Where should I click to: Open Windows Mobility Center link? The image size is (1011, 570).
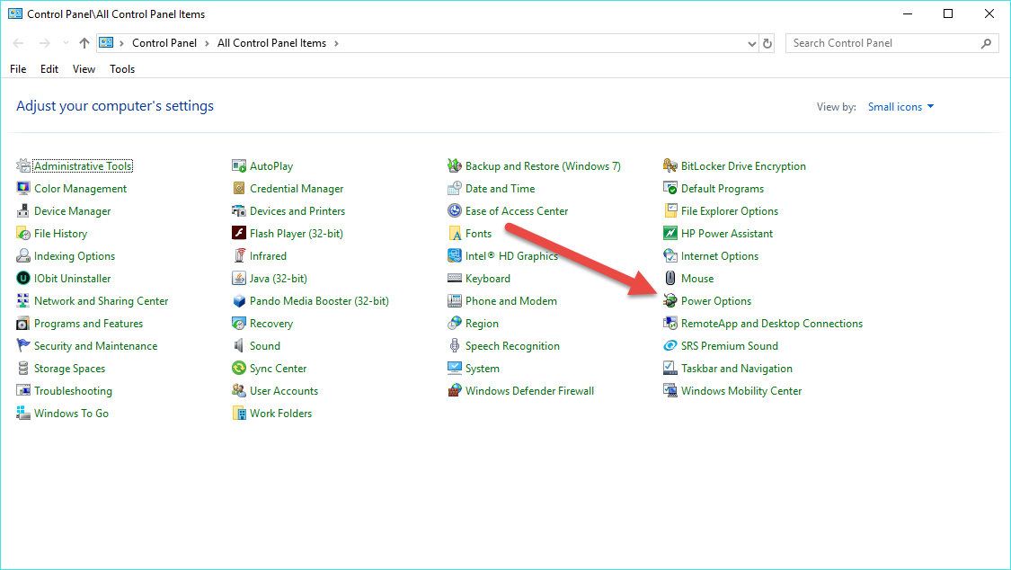pyautogui.click(x=741, y=391)
